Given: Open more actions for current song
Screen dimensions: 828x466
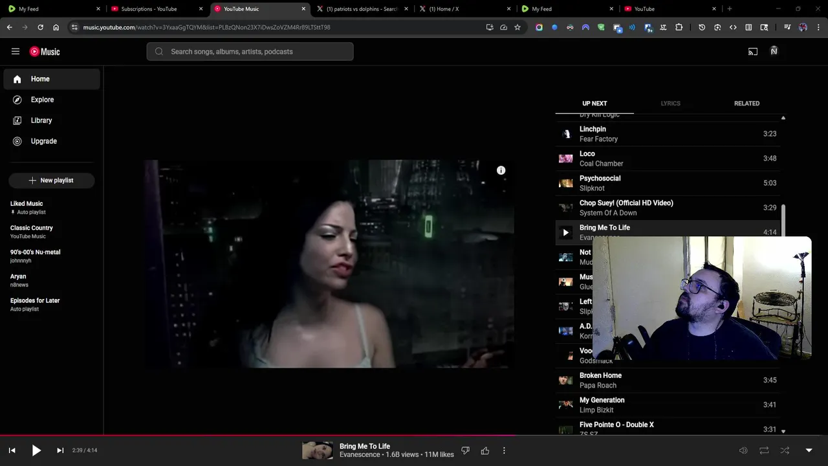Looking at the screenshot, I should [x=504, y=450].
